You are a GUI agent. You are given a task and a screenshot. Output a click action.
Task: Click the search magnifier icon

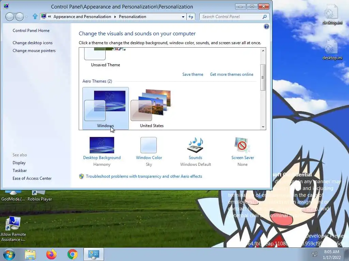click(264, 17)
